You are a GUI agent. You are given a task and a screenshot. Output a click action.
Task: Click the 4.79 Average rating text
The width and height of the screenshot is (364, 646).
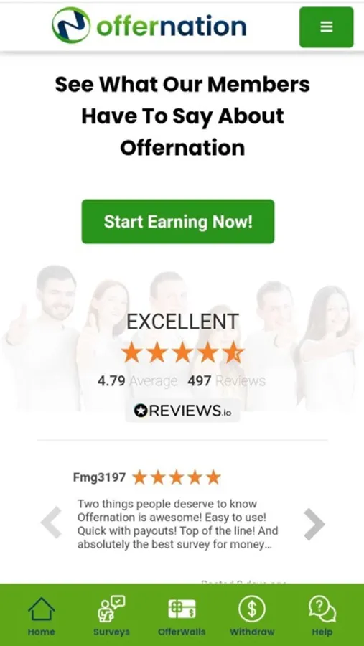click(137, 381)
